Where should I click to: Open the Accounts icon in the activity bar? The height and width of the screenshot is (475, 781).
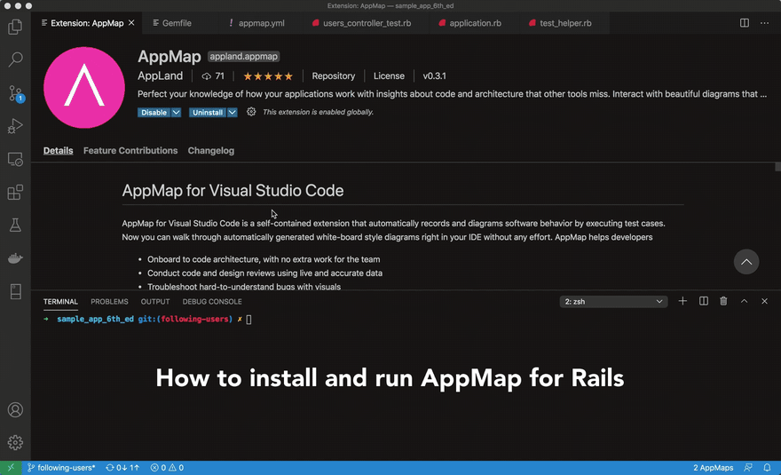[x=15, y=409]
